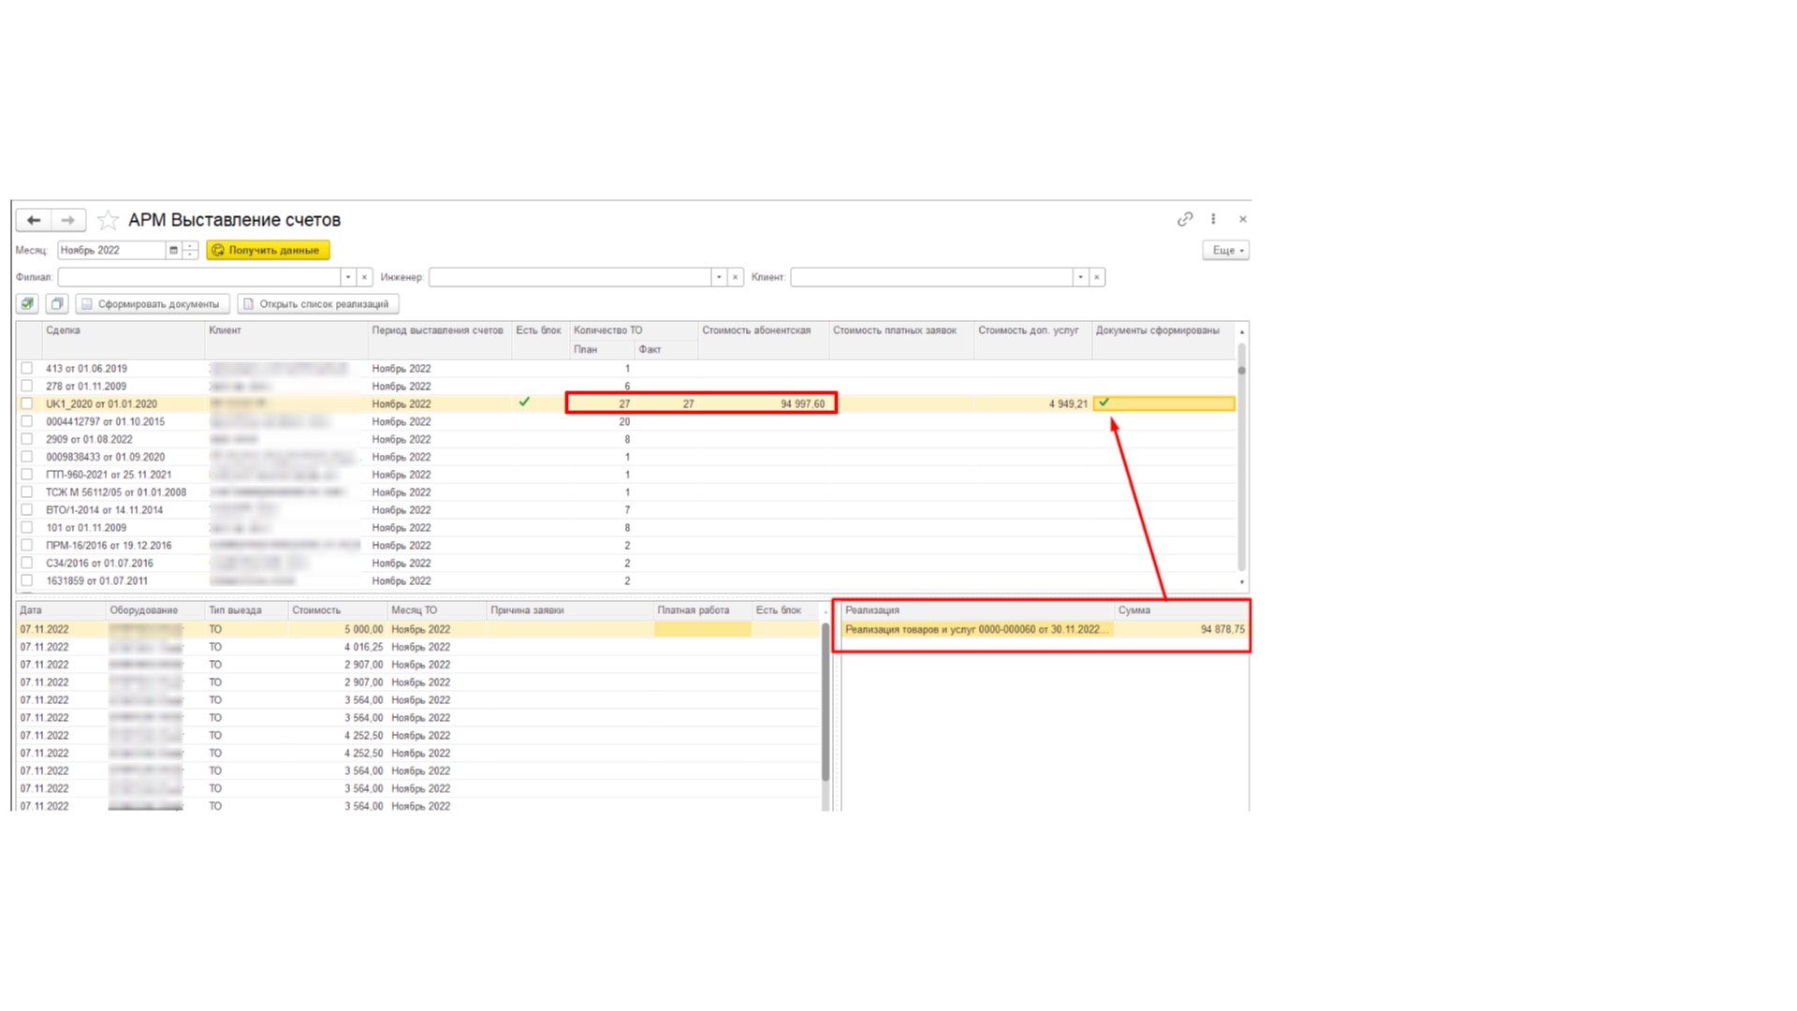Click the Месяц field stepper arrows
1797x1011 pixels.
coord(190,250)
